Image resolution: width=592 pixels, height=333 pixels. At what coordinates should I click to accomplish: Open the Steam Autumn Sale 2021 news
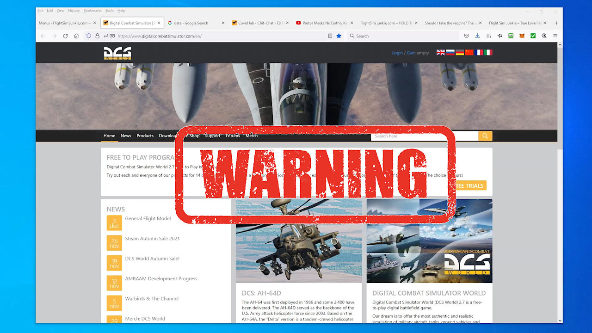pyautogui.click(x=152, y=239)
